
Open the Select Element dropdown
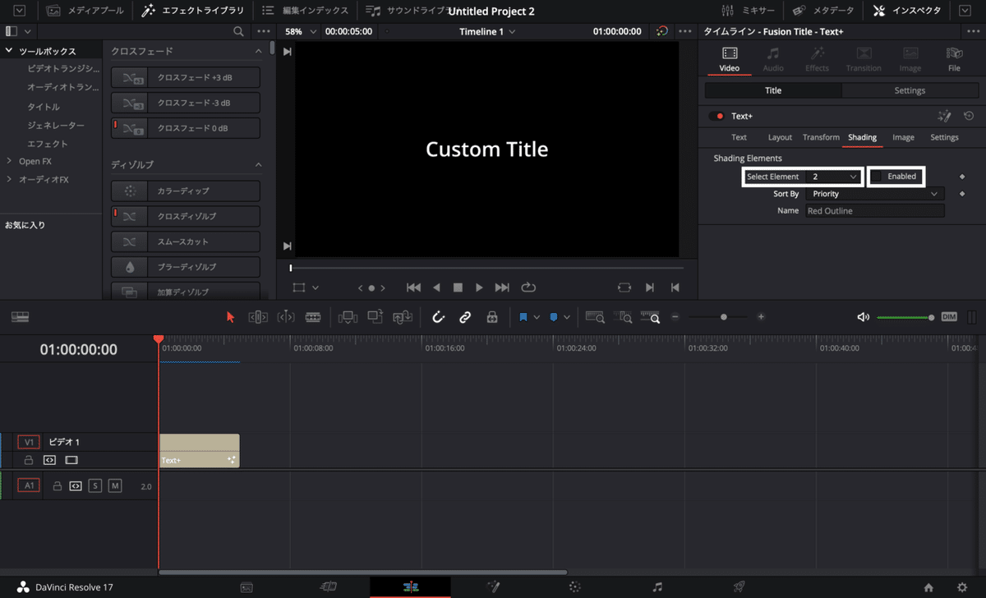tap(834, 177)
